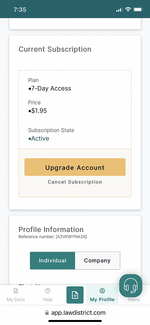Image resolution: width=150 pixels, height=325 pixels.
Task: Tap the 7:35 clock in status bar
Action: coord(20,10)
